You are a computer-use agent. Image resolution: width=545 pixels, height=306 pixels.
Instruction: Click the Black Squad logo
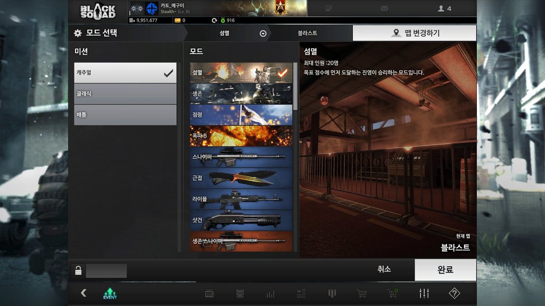[x=98, y=12]
